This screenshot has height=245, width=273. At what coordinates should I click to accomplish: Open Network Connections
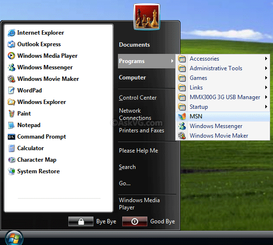pos(135,114)
